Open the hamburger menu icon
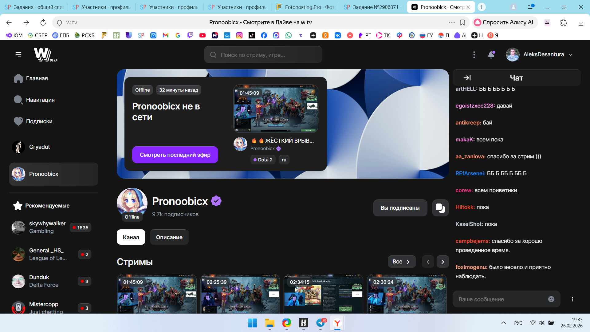Image resolution: width=590 pixels, height=332 pixels. 18,55
